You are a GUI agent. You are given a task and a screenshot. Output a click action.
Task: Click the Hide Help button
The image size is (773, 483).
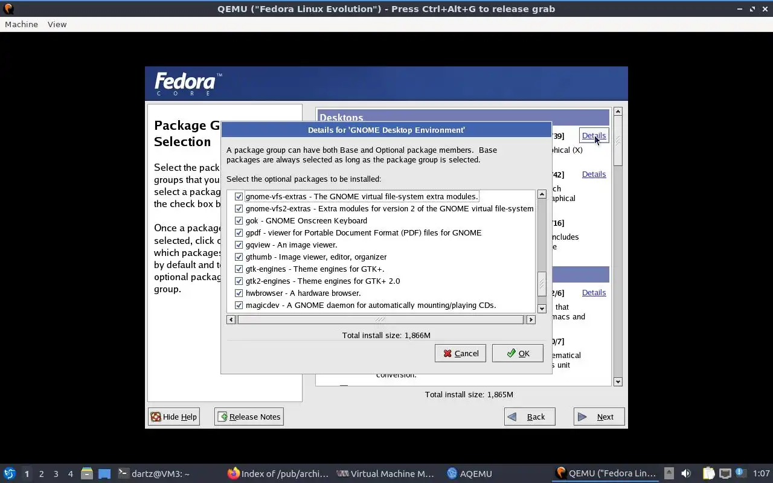click(174, 417)
